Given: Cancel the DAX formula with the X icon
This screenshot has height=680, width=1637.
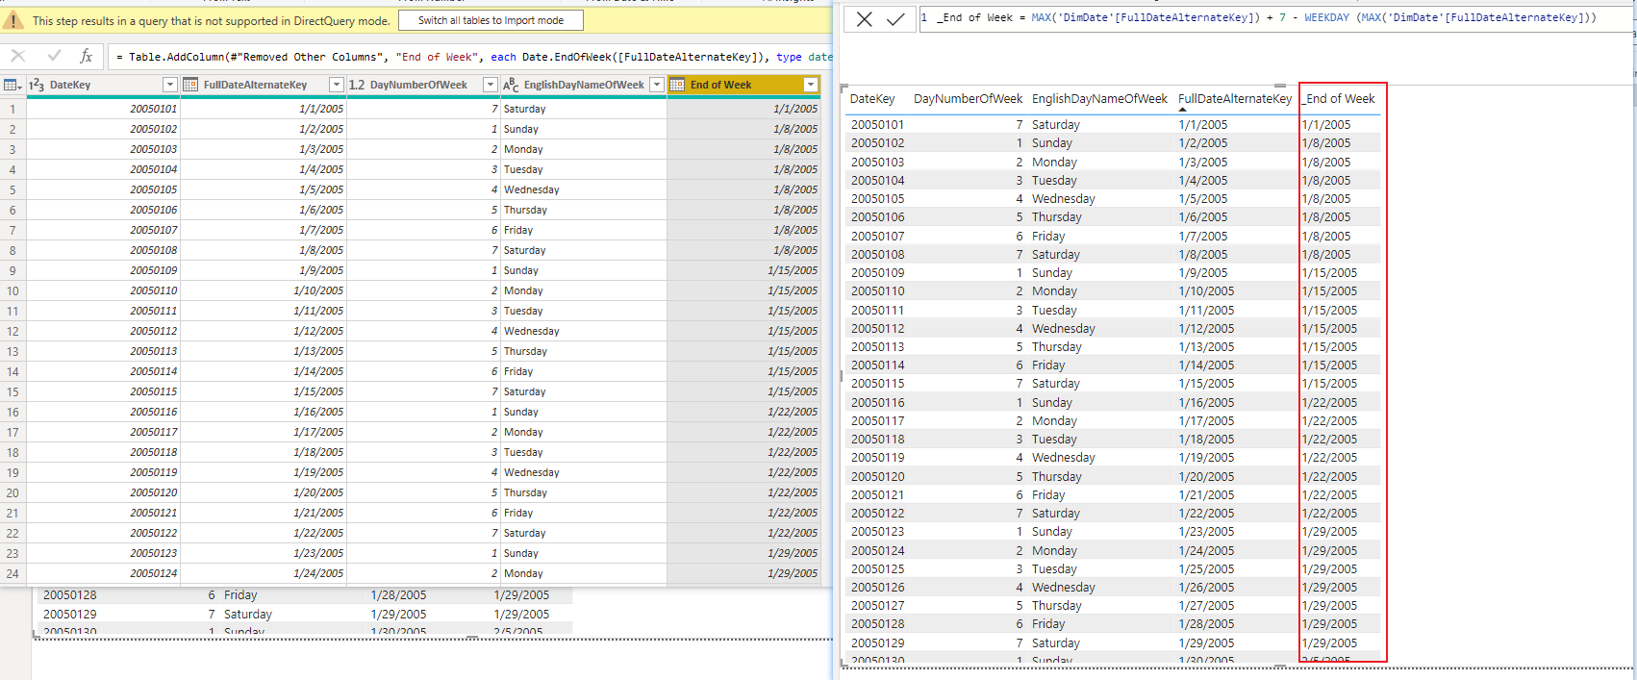Looking at the screenshot, I should 864,18.
